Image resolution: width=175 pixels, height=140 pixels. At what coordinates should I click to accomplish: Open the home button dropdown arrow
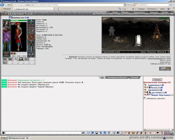point(122,9)
